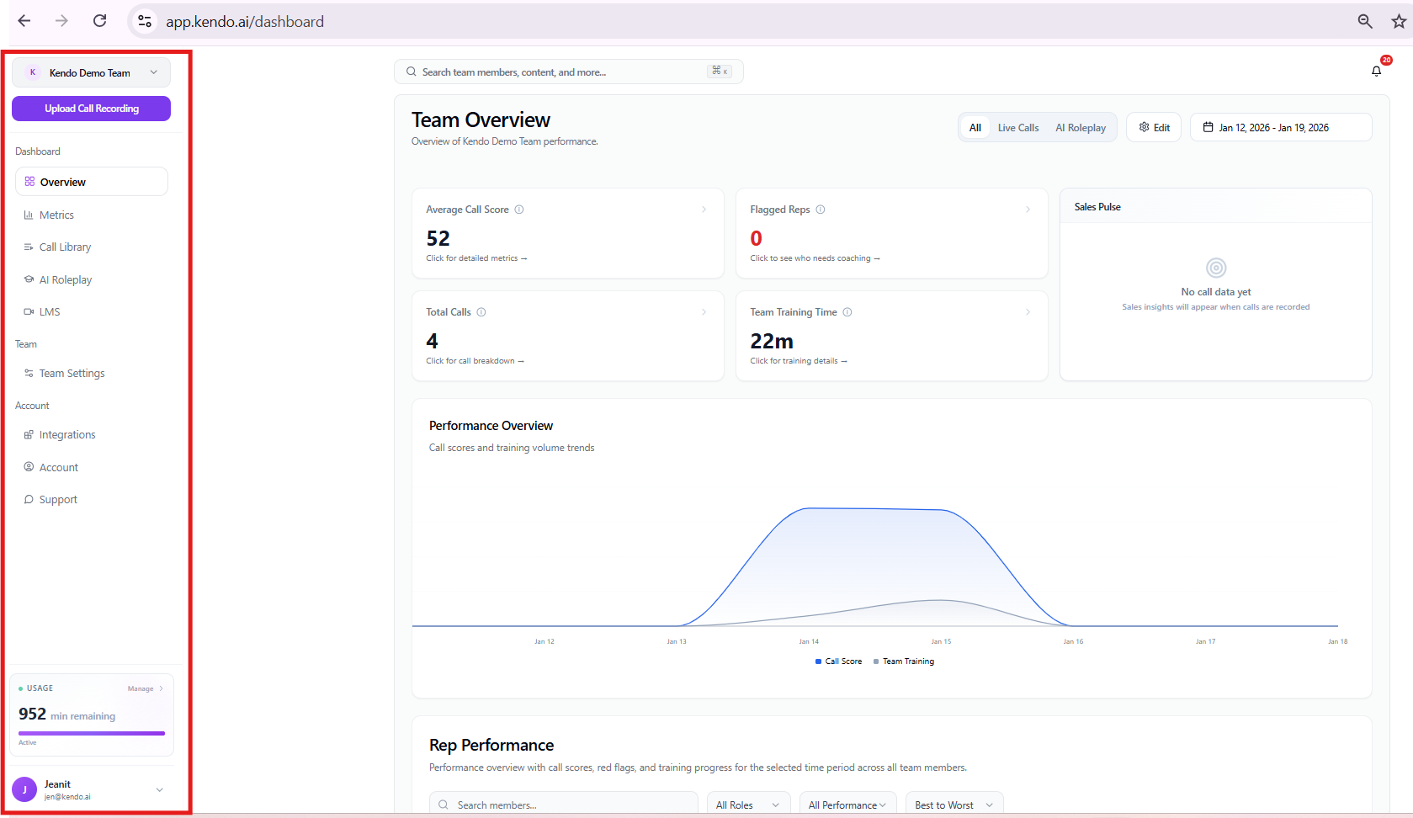Go to Team Settings in sidebar
This screenshot has width=1413, height=818.
[72, 374]
